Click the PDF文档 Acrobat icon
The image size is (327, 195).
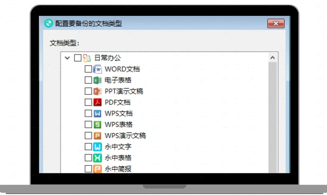pos(97,102)
